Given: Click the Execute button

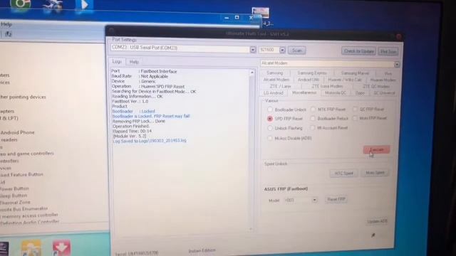Looking at the screenshot, I should (x=376, y=150).
